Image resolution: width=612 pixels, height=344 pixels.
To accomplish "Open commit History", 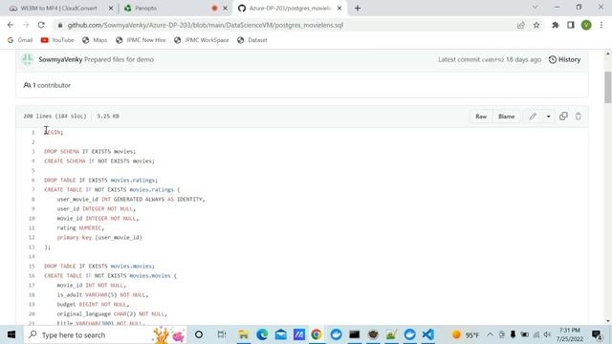I will tap(565, 59).
